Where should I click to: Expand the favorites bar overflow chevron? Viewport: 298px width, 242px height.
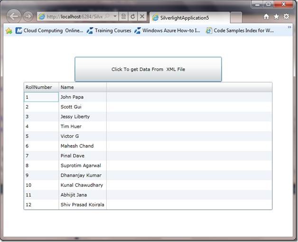coord(289,28)
